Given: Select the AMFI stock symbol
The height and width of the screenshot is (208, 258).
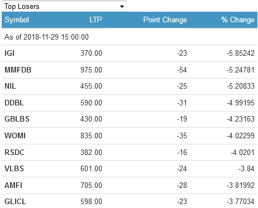Looking at the screenshot, I should click(x=13, y=185).
